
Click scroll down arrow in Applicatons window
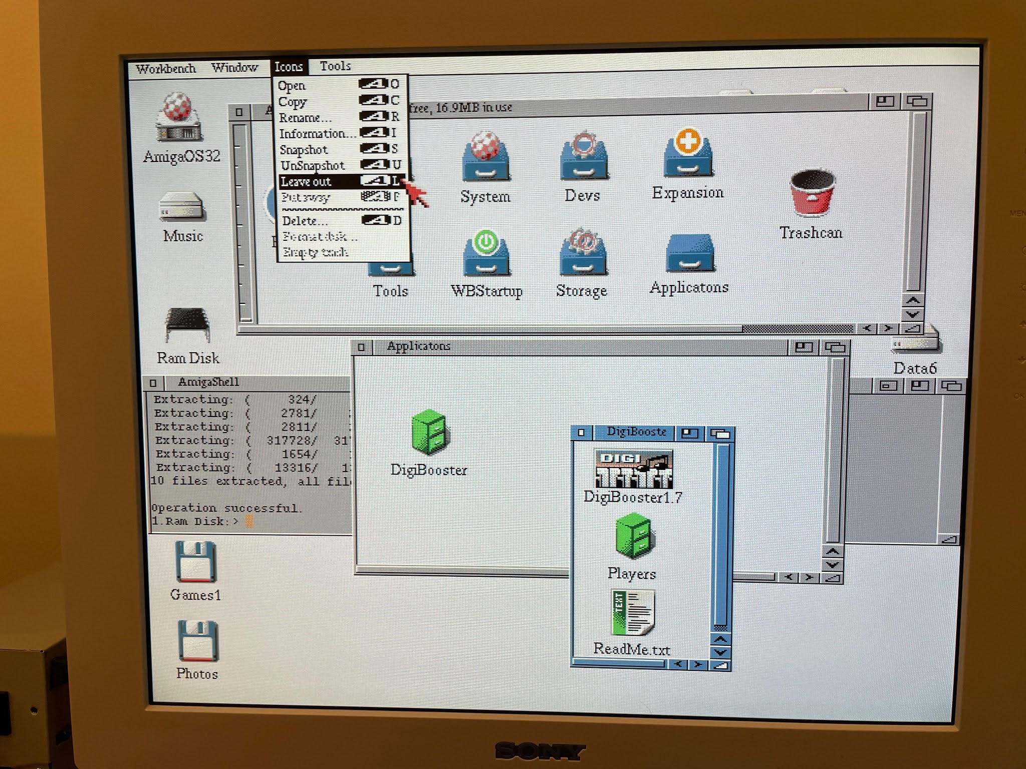pos(833,565)
